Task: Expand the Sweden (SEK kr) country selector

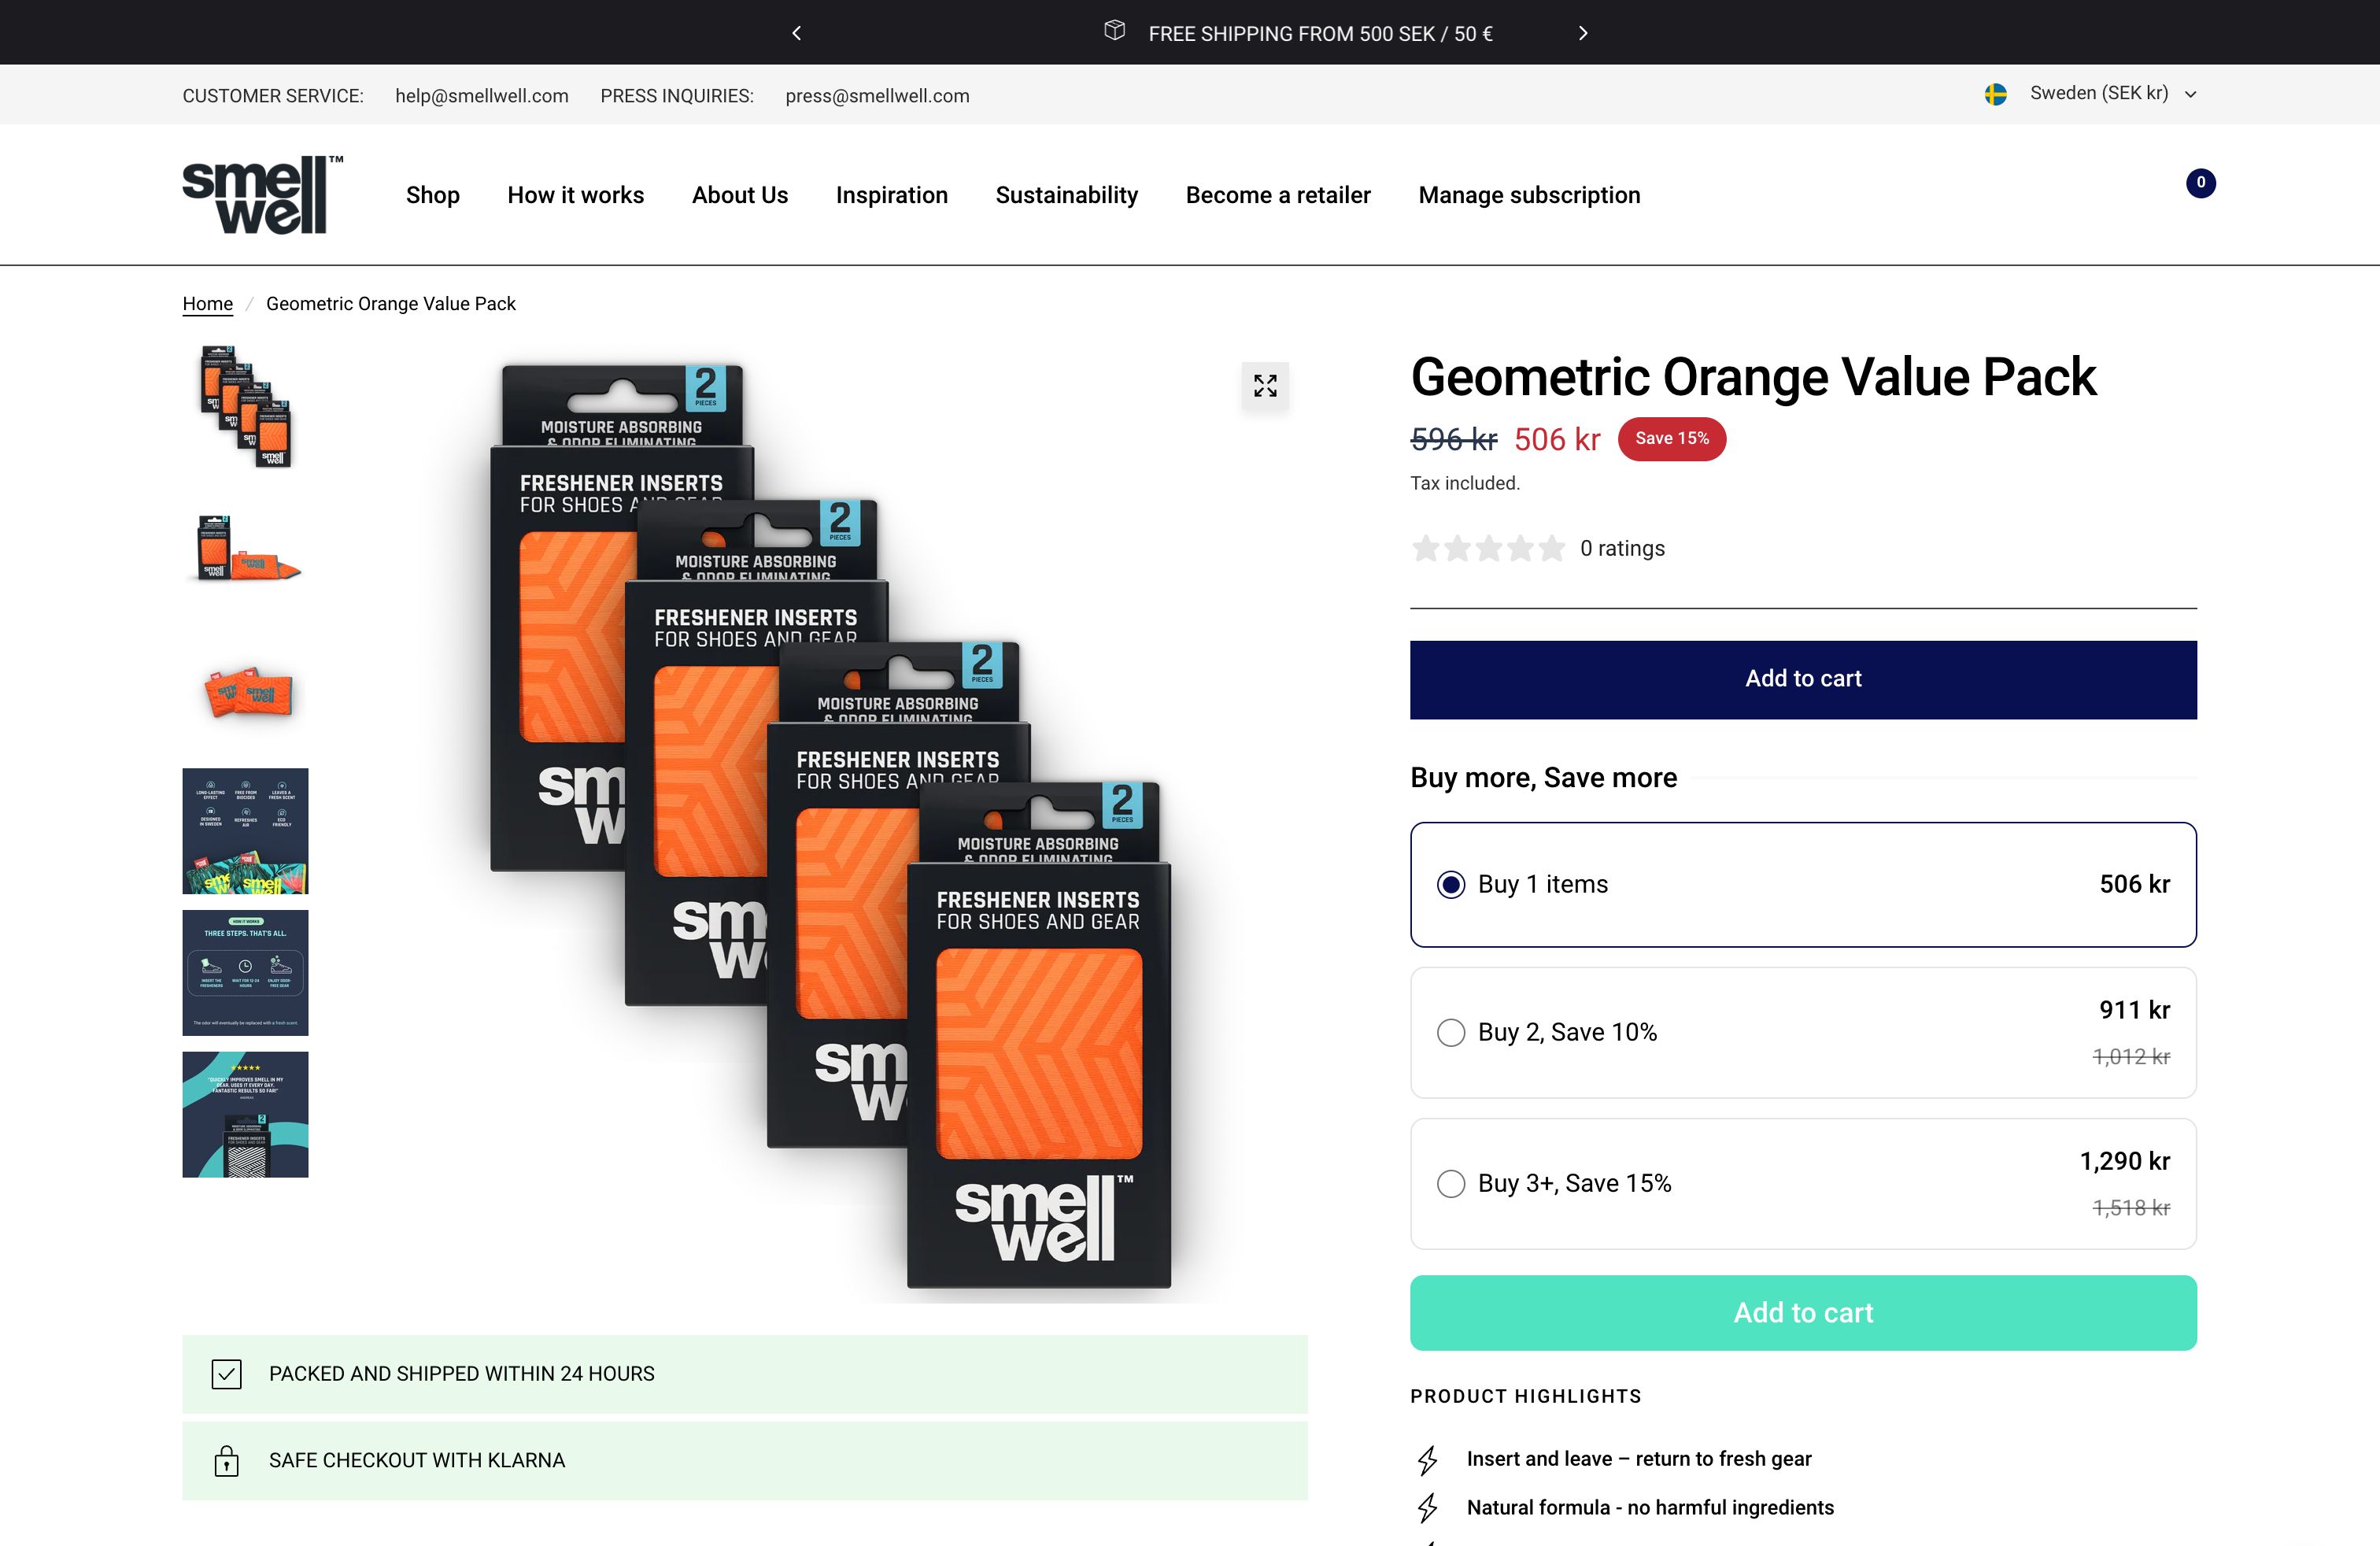Action: 2111,94
